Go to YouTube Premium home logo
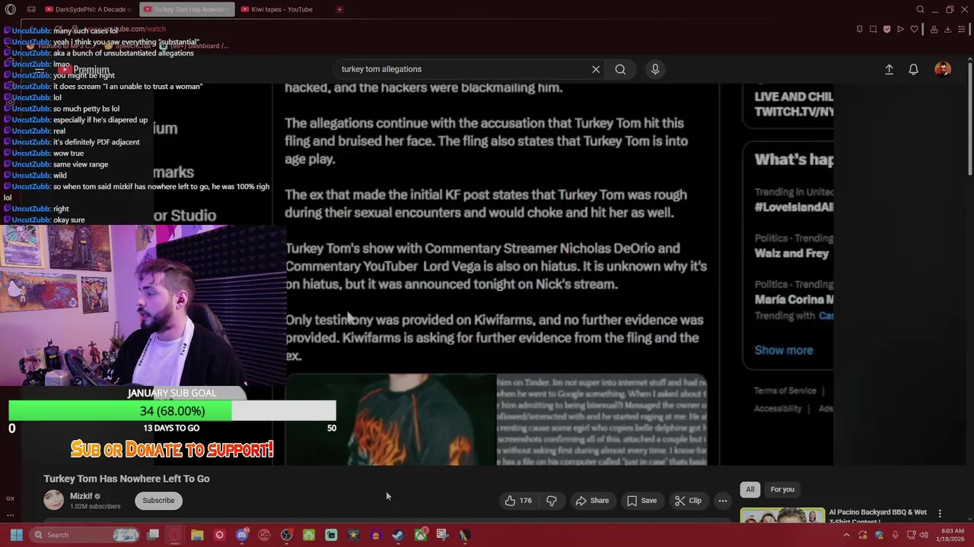Screen dimensions: 974x547 coord(84,70)
